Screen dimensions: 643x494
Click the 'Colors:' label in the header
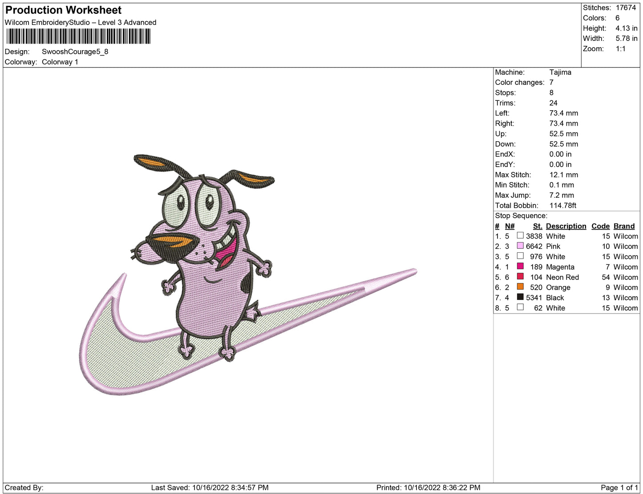(x=594, y=18)
